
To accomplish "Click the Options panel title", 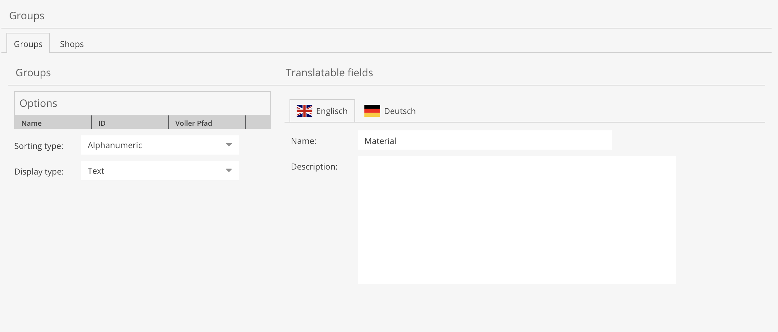I will point(39,103).
